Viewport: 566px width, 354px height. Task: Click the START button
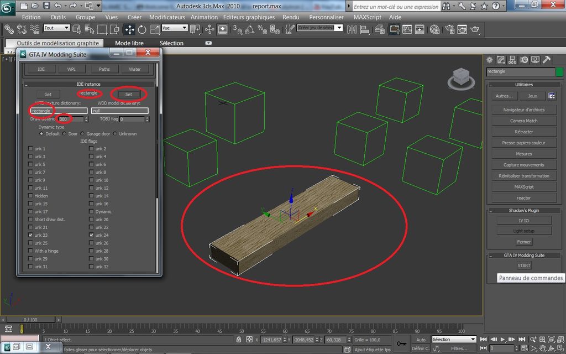click(524, 265)
